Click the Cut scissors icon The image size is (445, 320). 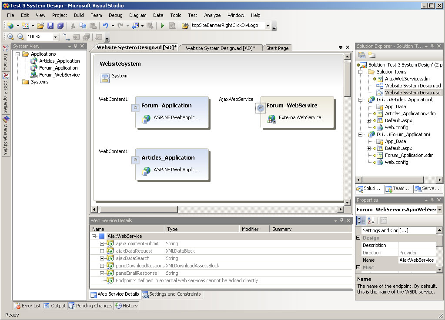73,26
